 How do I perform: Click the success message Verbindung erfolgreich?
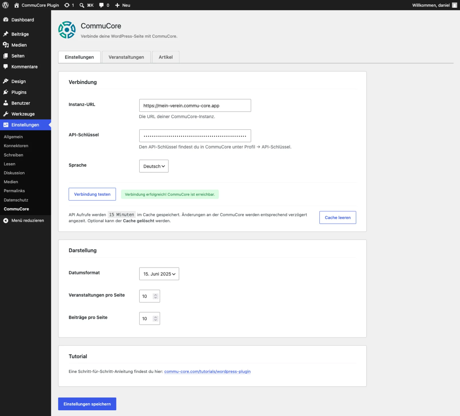pyautogui.click(x=170, y=194)
